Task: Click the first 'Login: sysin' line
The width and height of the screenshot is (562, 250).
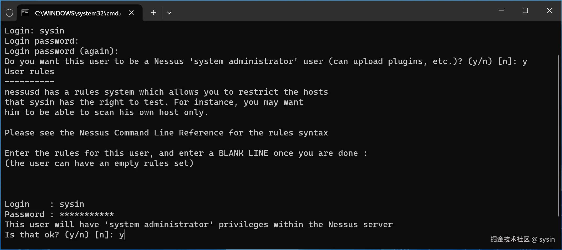Action: pos(35,31)
